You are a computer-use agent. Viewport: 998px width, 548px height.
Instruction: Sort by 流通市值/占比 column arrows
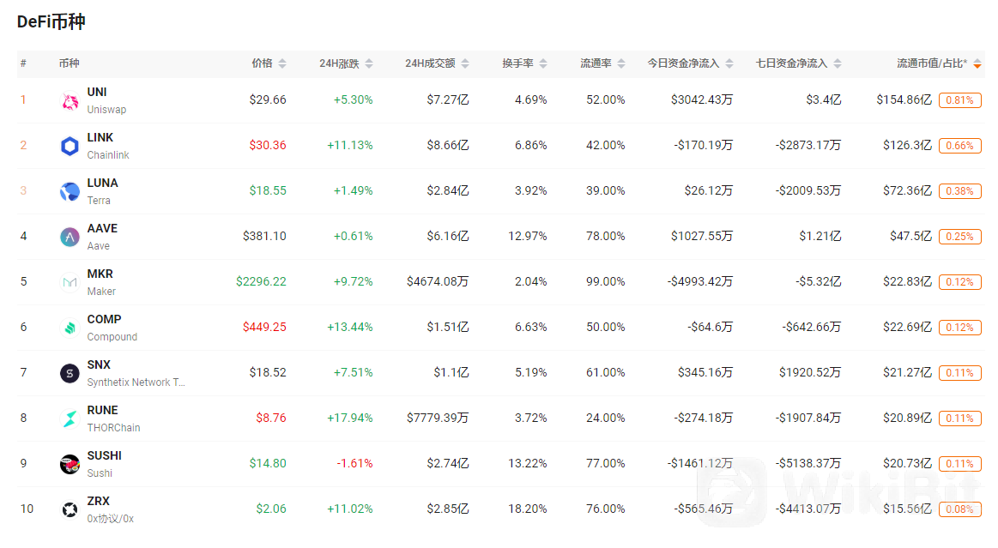point(977,63)
